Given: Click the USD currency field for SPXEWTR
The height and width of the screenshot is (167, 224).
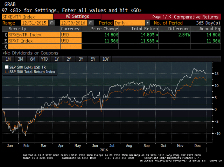Looking at the screenshot, I should click(71, 35).
